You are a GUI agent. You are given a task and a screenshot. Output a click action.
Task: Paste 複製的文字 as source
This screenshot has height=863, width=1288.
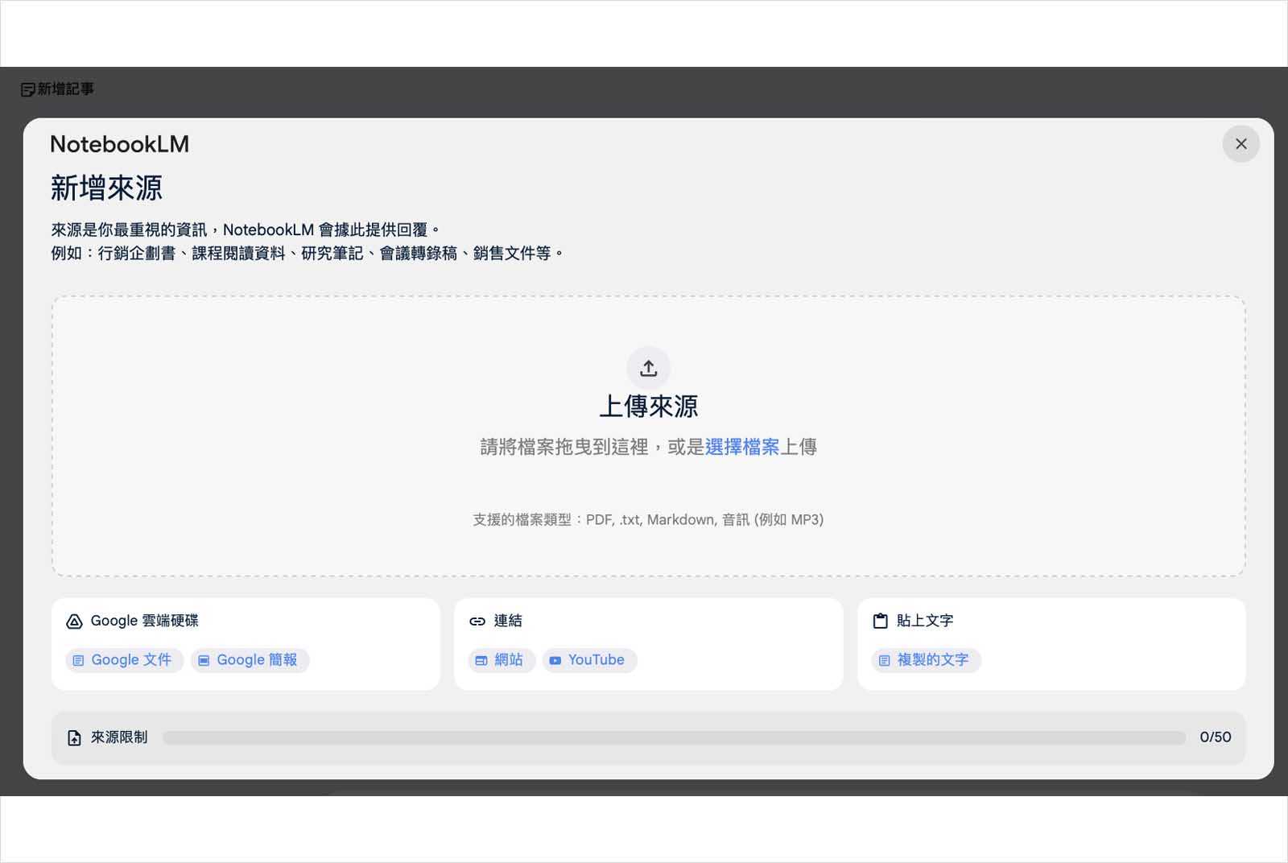click(926, 660)
